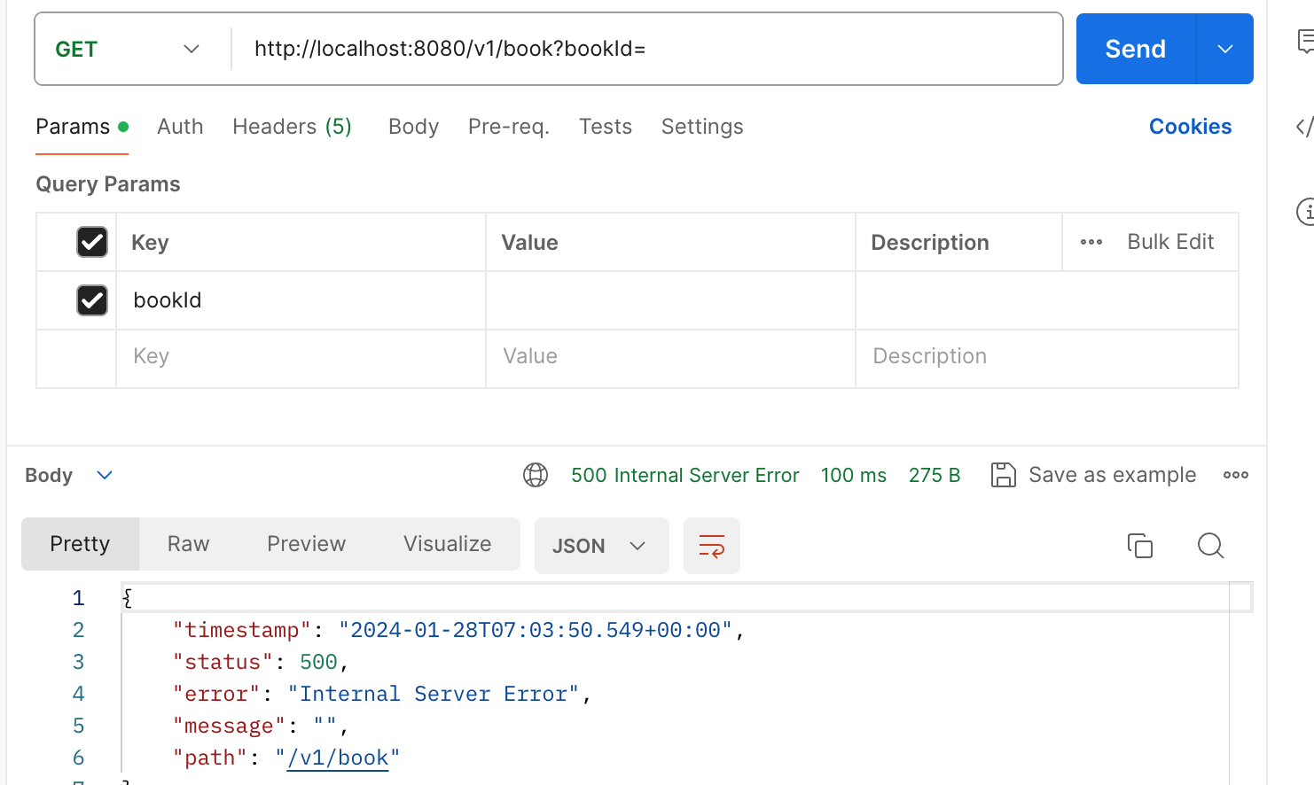Screen dimensions: 1314x785
Task: Click Bulk Edit
Action: click(x=1170, y=242)
